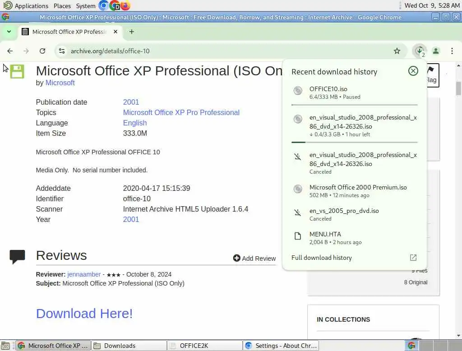Screen dimensions: 462x351
Task: Click the en_vs_2005_pro_dvd.iso entry
Action: [355, 215]
